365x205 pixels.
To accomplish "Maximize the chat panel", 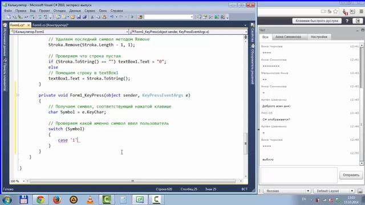I will pos(363,30).
